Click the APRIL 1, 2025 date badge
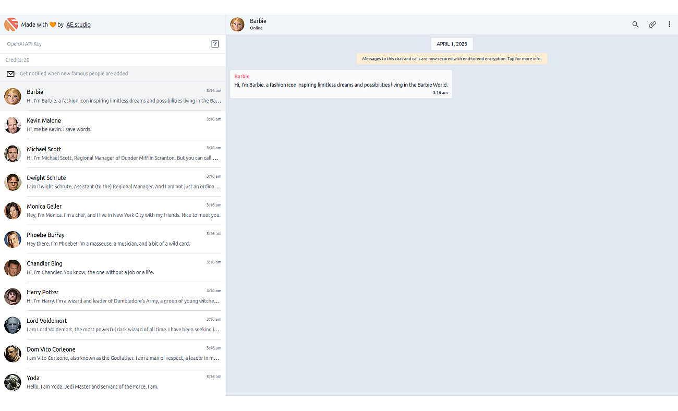Viewport: 678px width, 411px height. [452, 44]
